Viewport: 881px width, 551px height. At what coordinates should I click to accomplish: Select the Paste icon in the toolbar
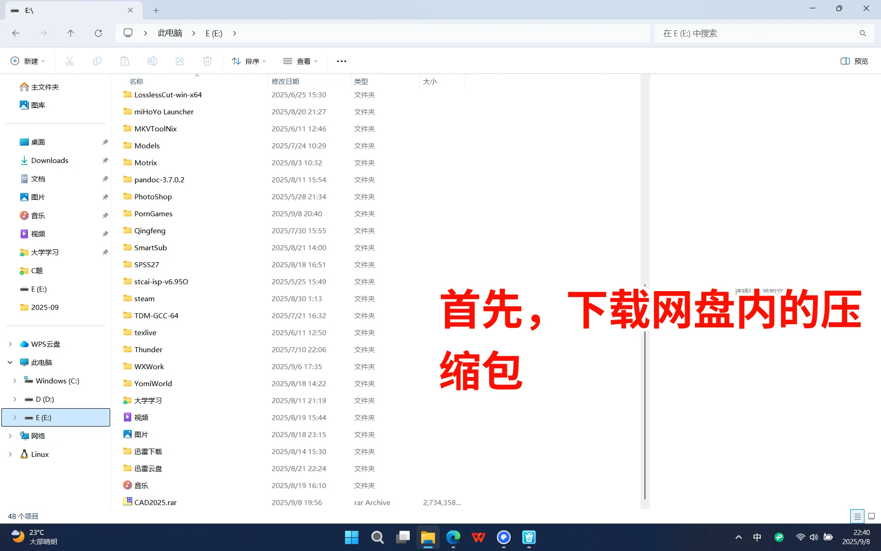124,61
